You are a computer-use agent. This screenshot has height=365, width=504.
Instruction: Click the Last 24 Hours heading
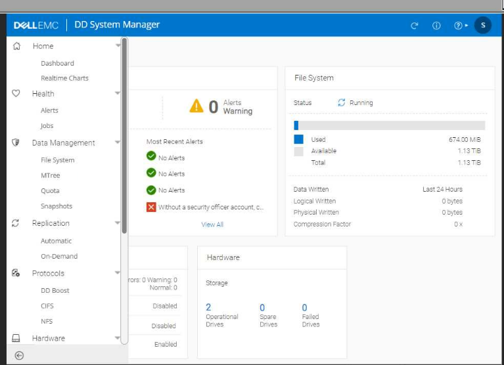(442, 189)
